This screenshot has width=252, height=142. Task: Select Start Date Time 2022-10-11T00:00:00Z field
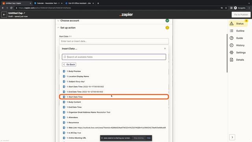tap(83, 87)
